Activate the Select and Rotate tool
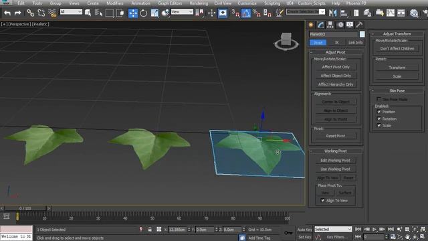The image size is (428, 241). point(144,13)
